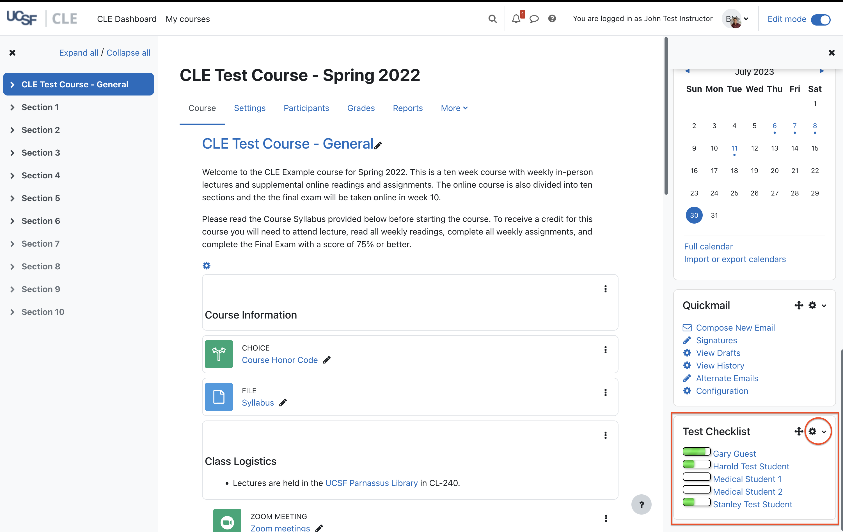Screen dimensions: 843x532
Task: Open the messaging speech bubble icon
Action: (534, 19)
